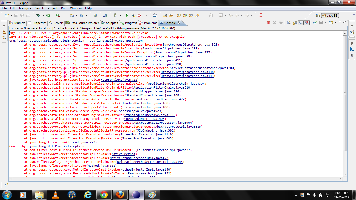Viewport: 356px width, 200px height.
Task: Click the green Run button
Action: tap(48, 15)
